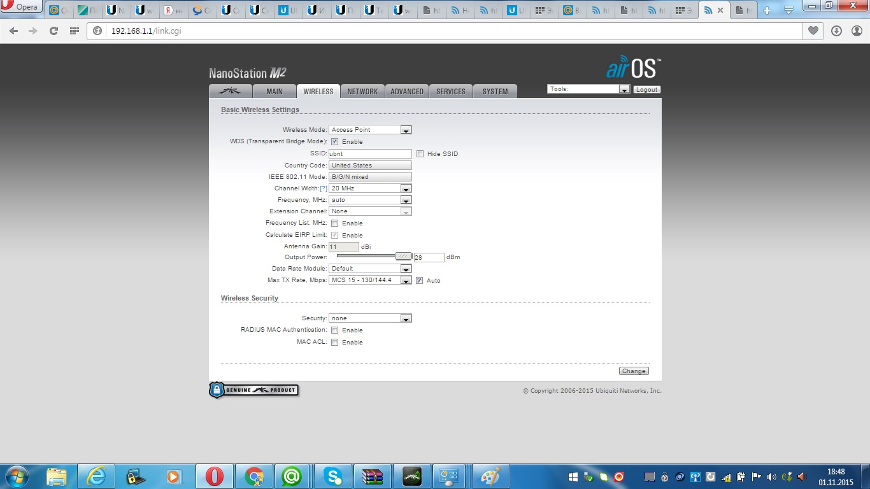This screenshot has height=489, width=870.
Task: Click the Antenna Gain field
Action: click(x=344, y=246)
